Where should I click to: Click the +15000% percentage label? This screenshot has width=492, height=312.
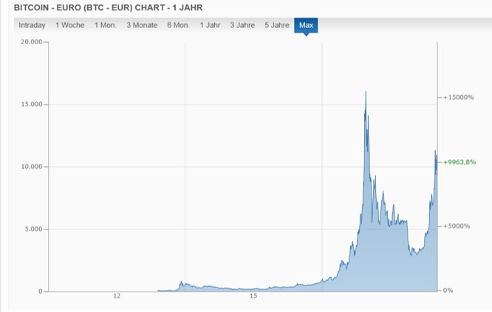(459, 97)
